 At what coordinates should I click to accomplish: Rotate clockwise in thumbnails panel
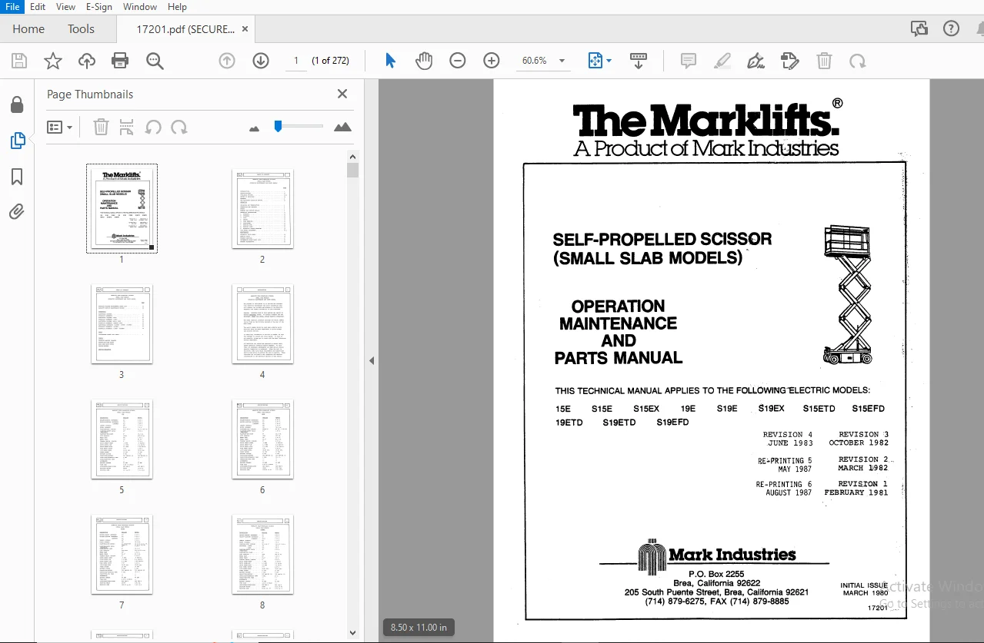click(x=179, y=127)
